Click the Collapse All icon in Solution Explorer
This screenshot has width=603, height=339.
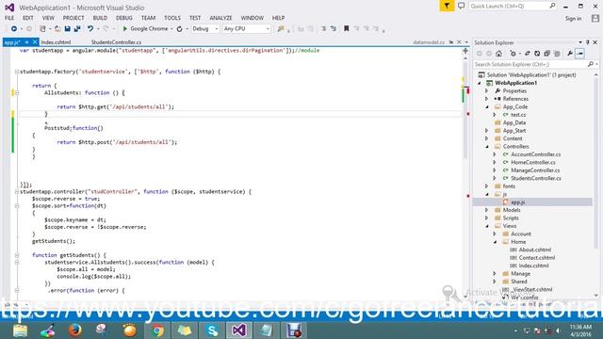coord(546,54)
